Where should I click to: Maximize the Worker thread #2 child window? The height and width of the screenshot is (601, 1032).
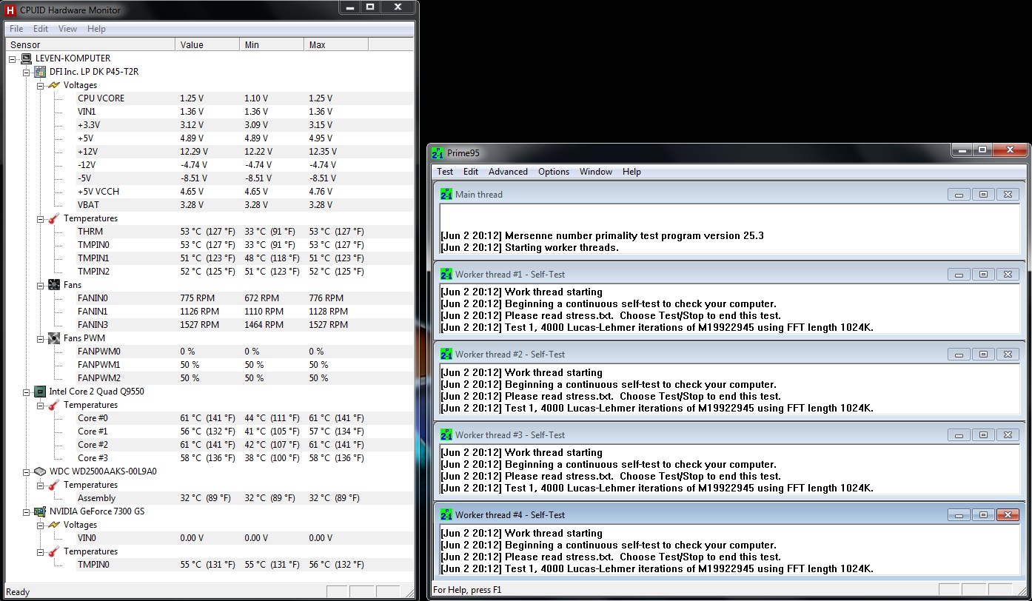(x=983, y=355)
